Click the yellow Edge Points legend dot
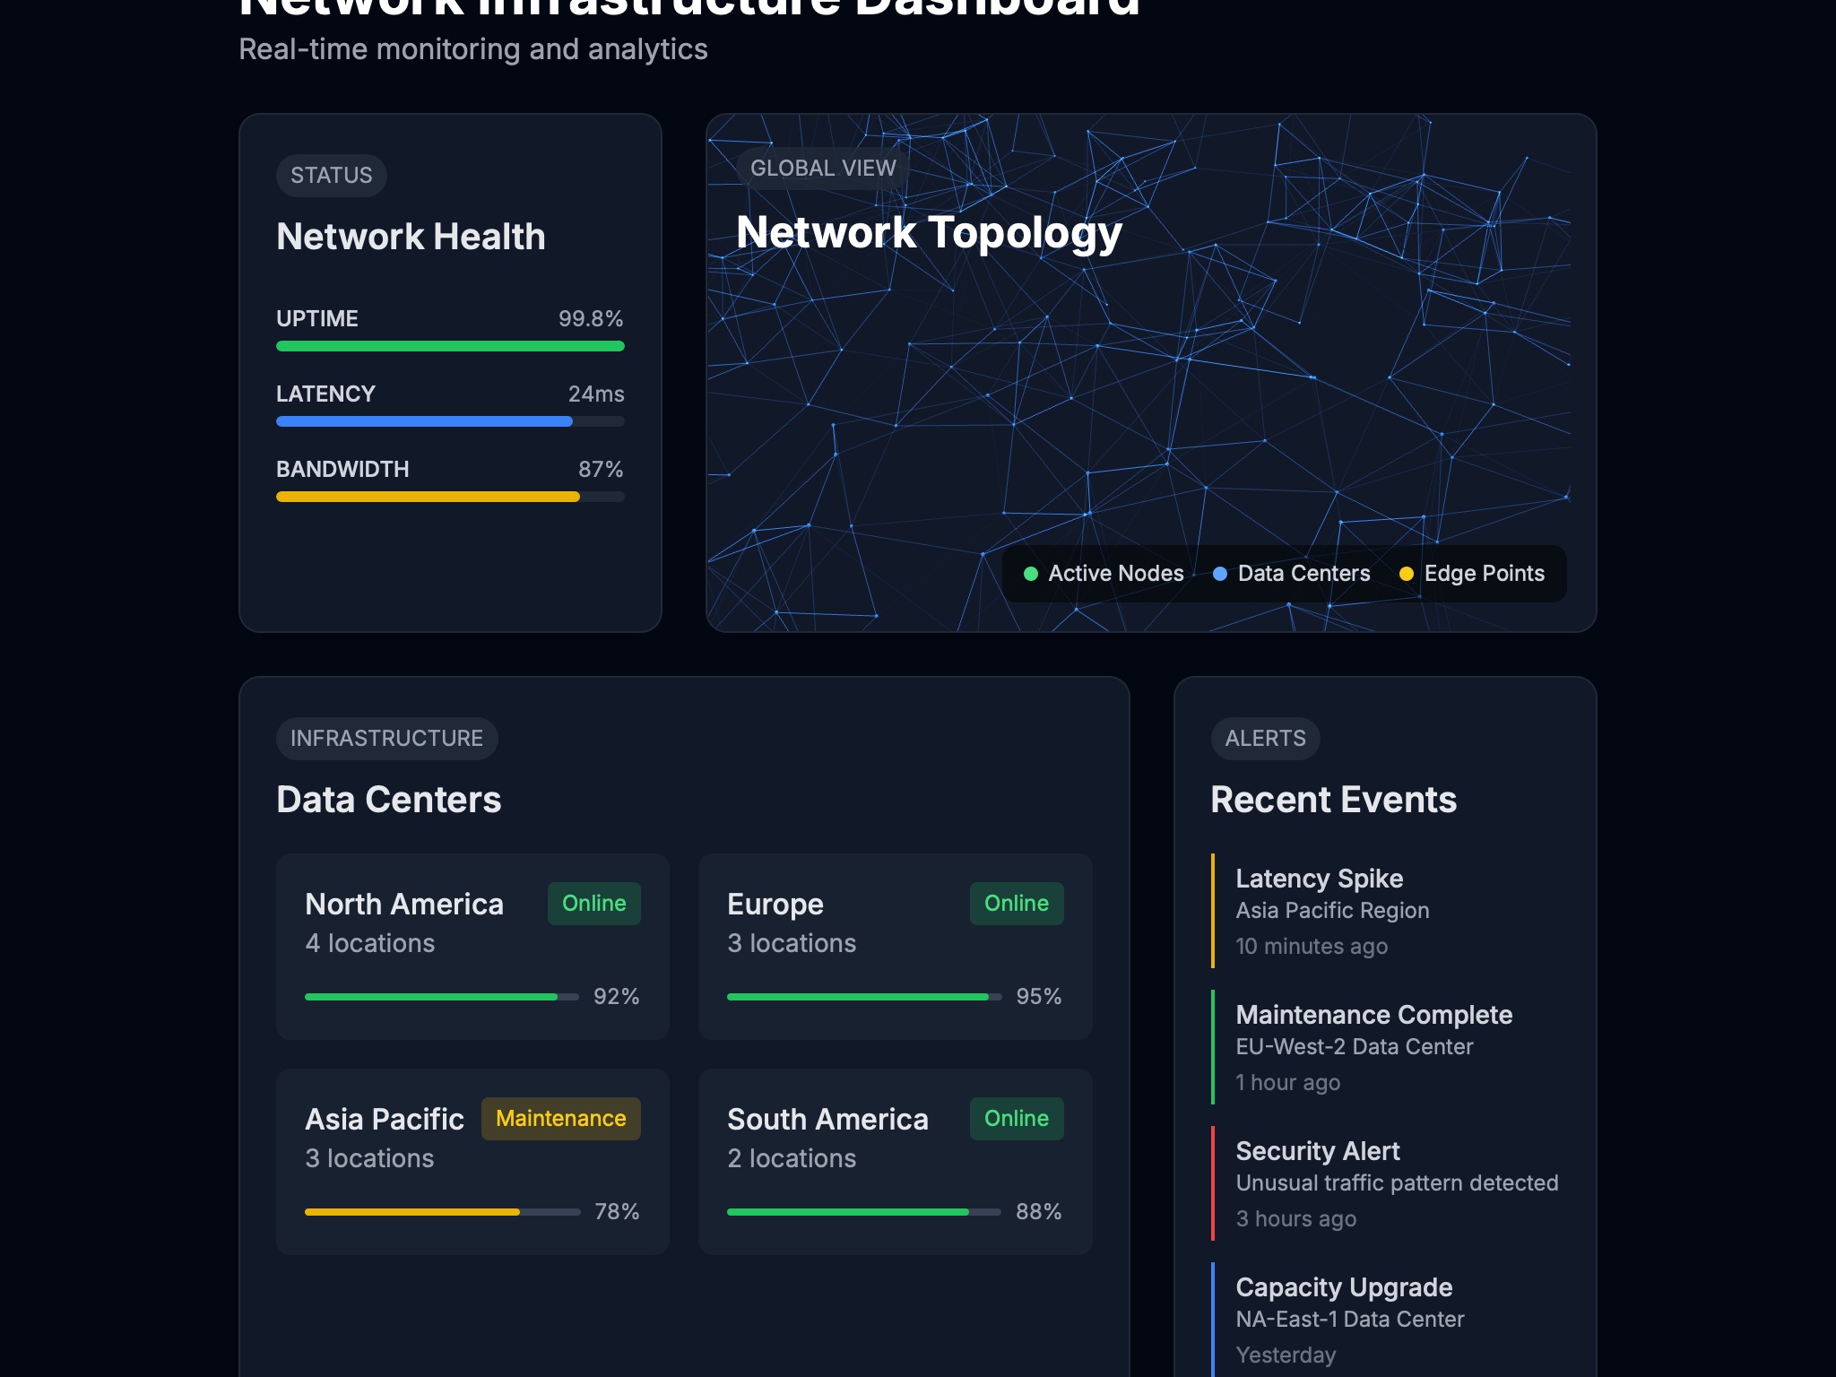 pyautogui.click(x=1407, y=573)
